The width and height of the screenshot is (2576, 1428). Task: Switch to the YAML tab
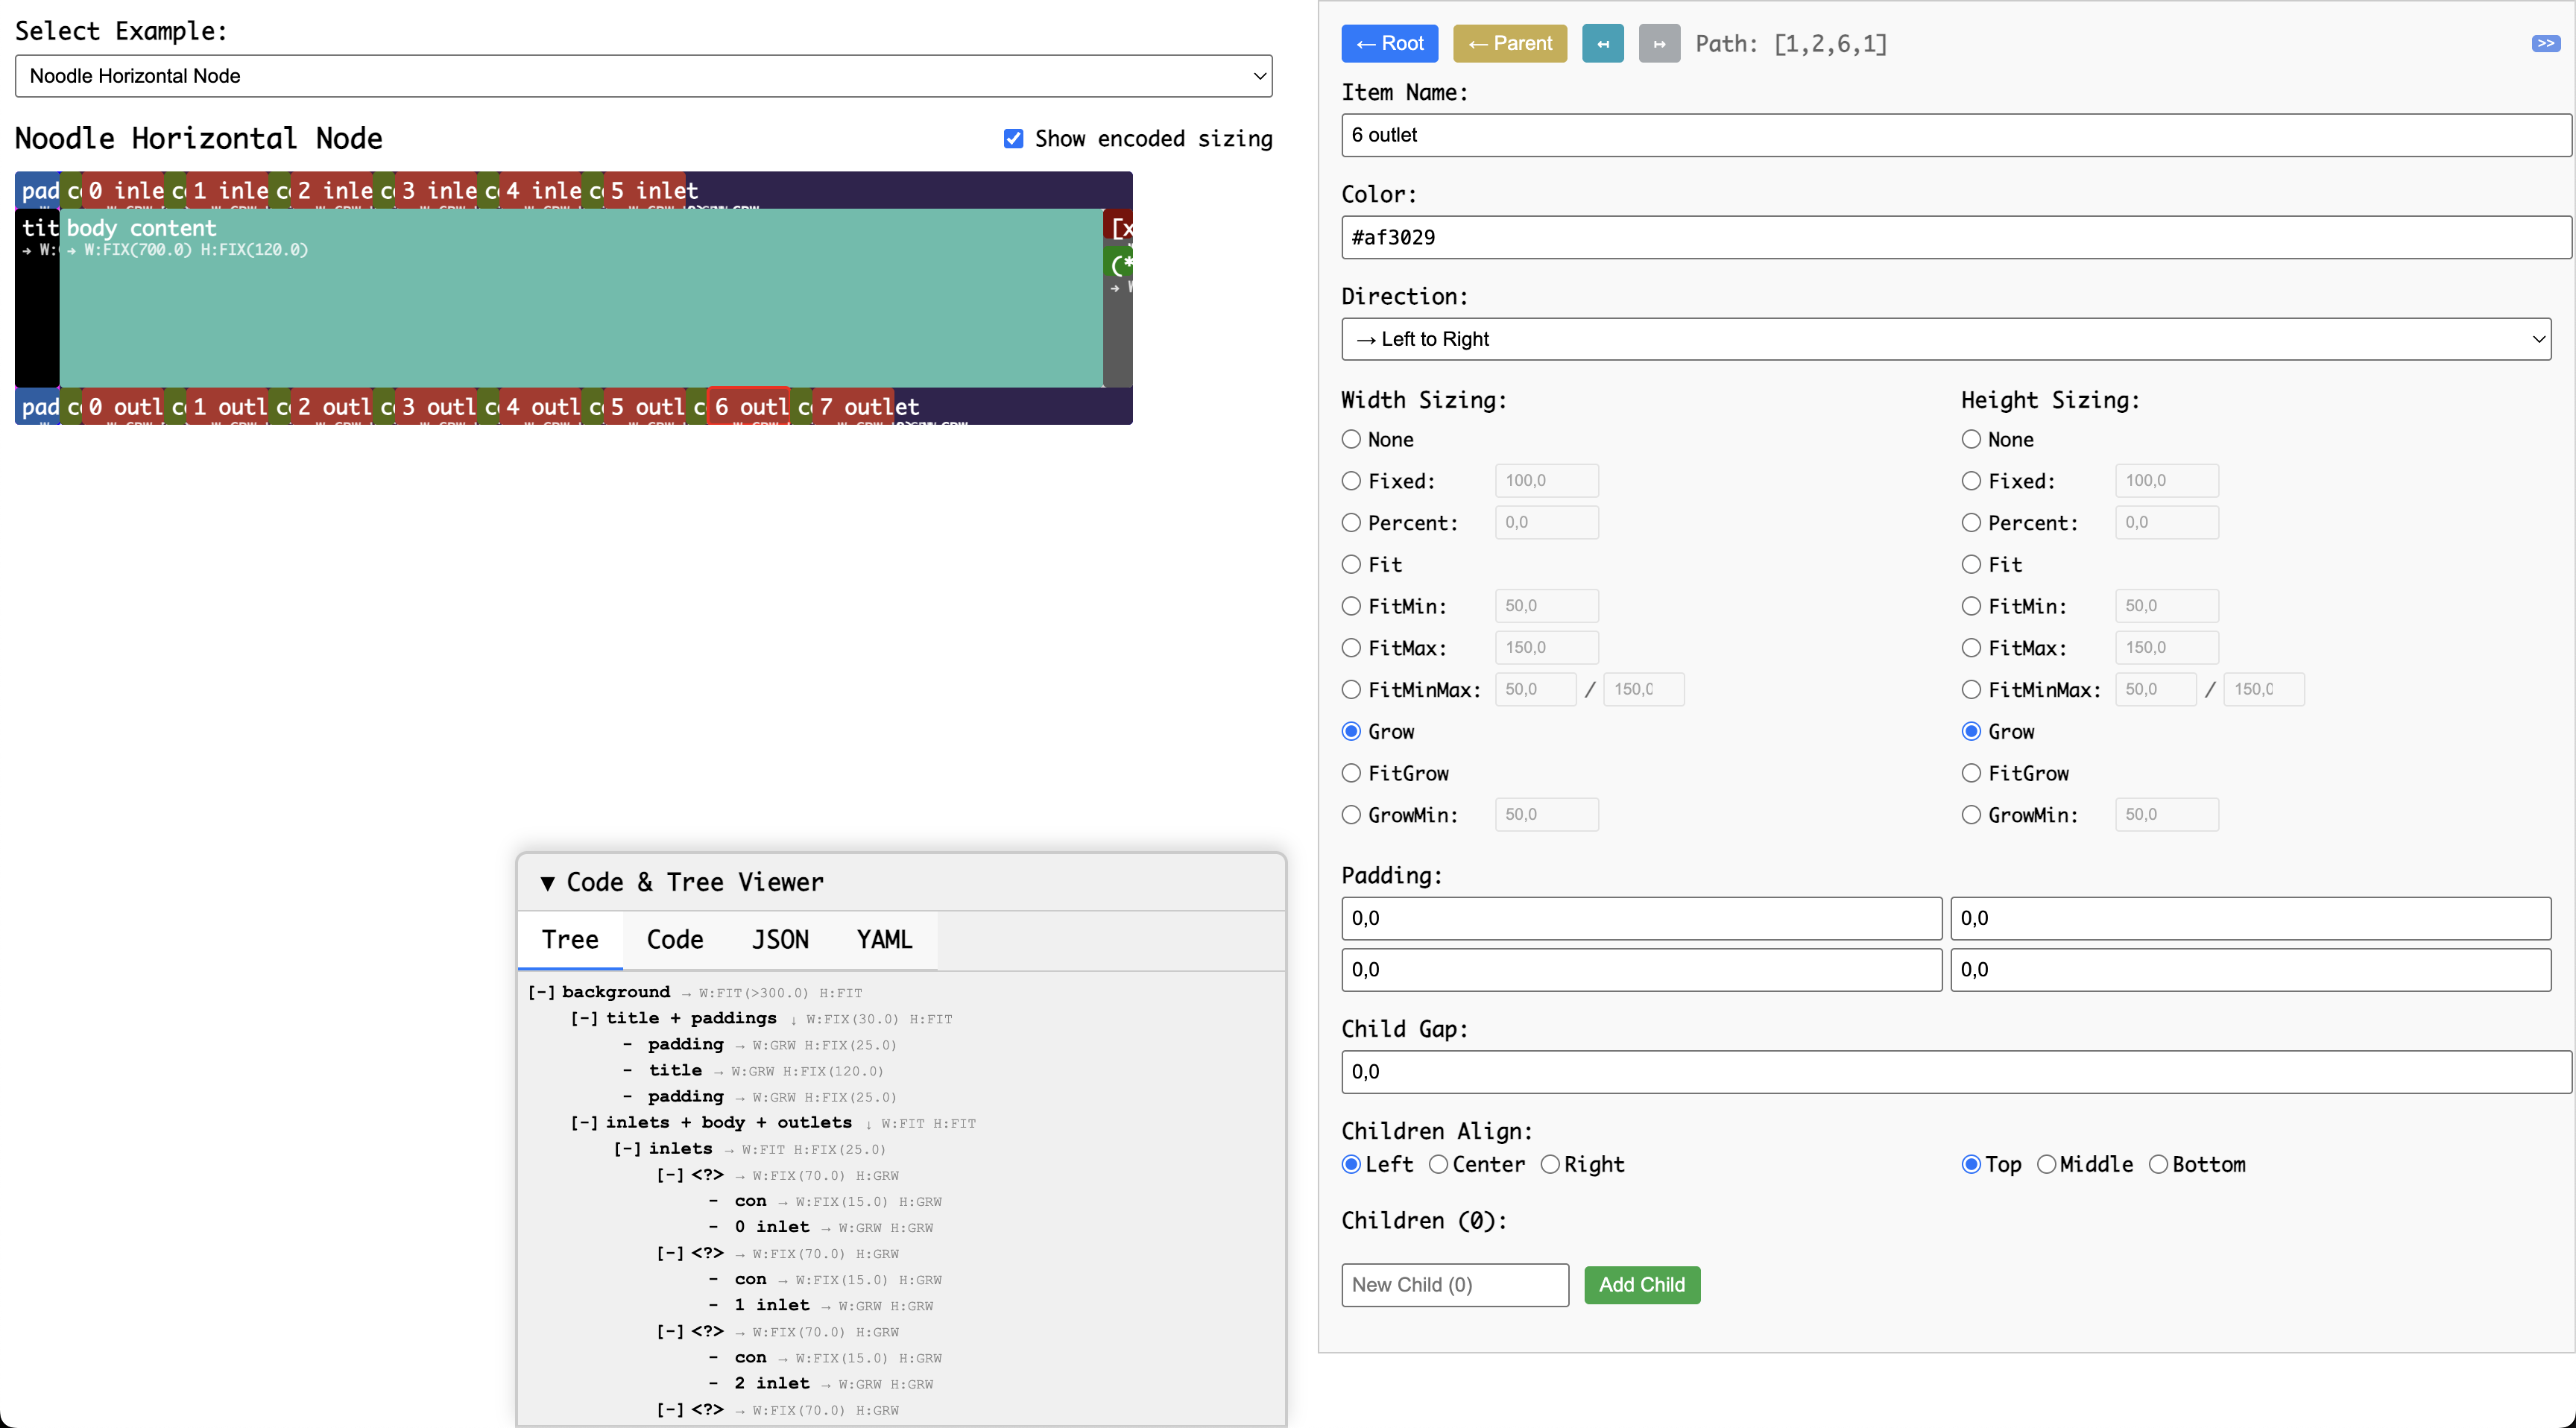point(883,939)
